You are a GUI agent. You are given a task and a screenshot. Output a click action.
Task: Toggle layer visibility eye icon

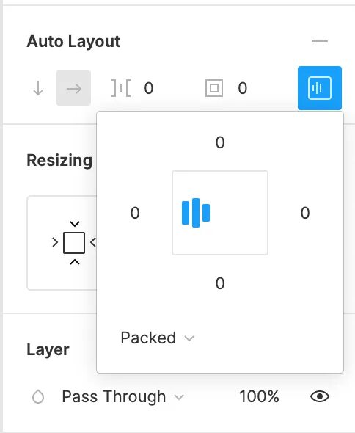pos(320,396)
